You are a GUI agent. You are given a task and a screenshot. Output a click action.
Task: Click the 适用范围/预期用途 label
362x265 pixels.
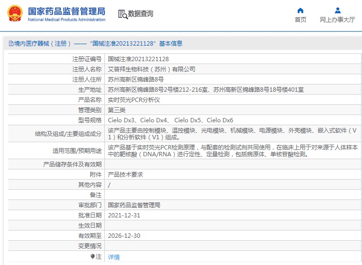click(x=77, y=150)
